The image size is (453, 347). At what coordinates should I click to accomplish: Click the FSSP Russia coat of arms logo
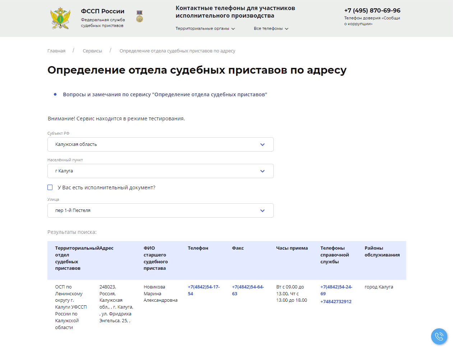coord(60,18)
